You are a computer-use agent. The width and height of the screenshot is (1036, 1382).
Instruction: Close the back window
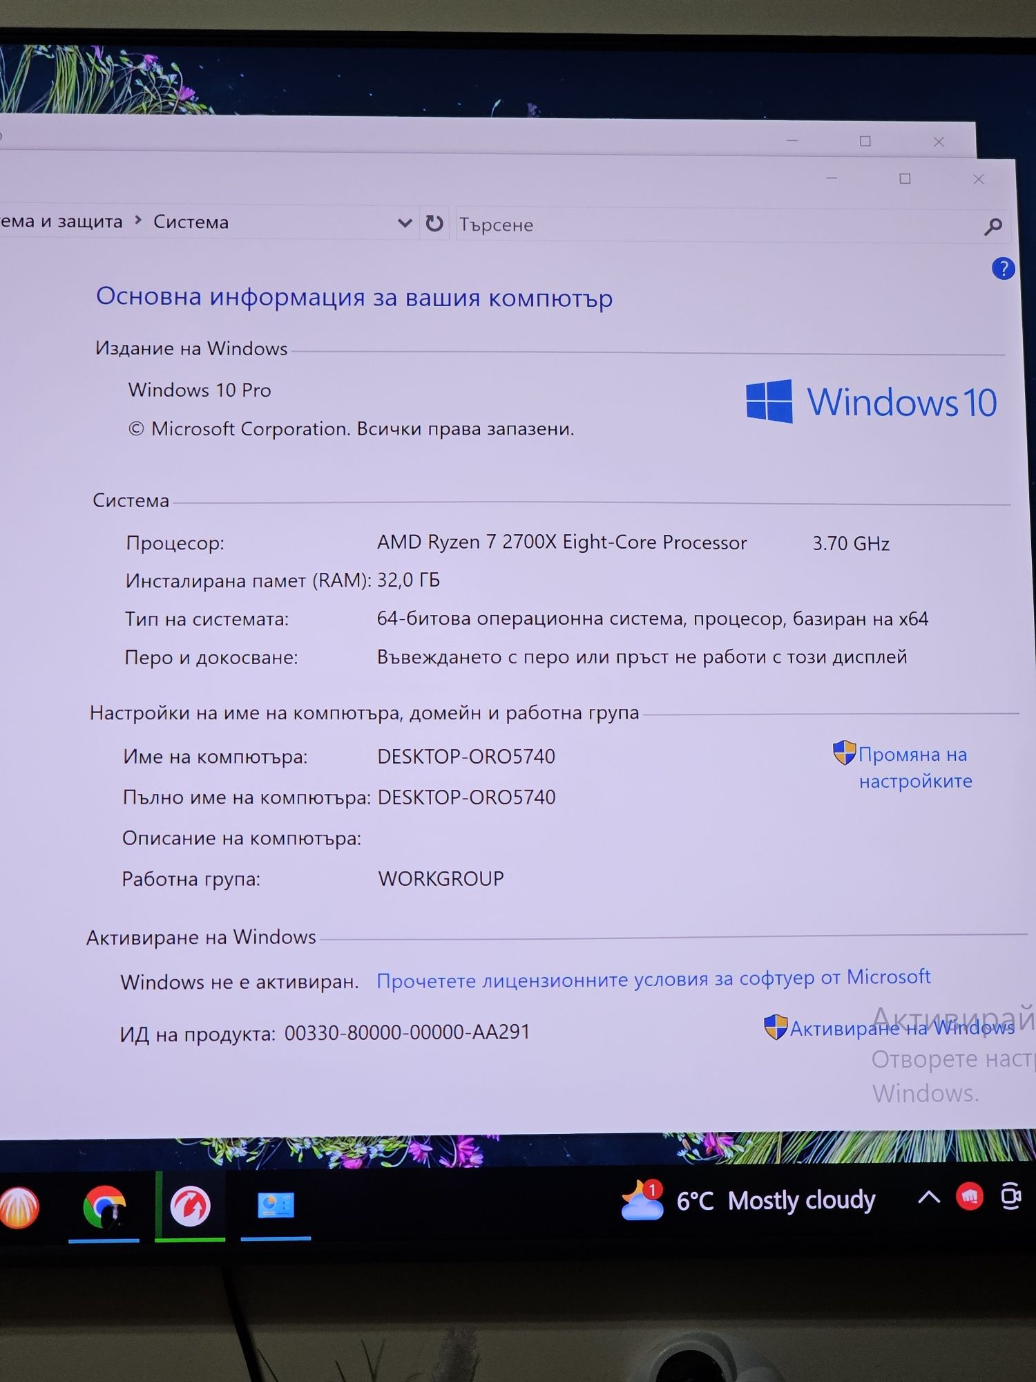point(939,142)
